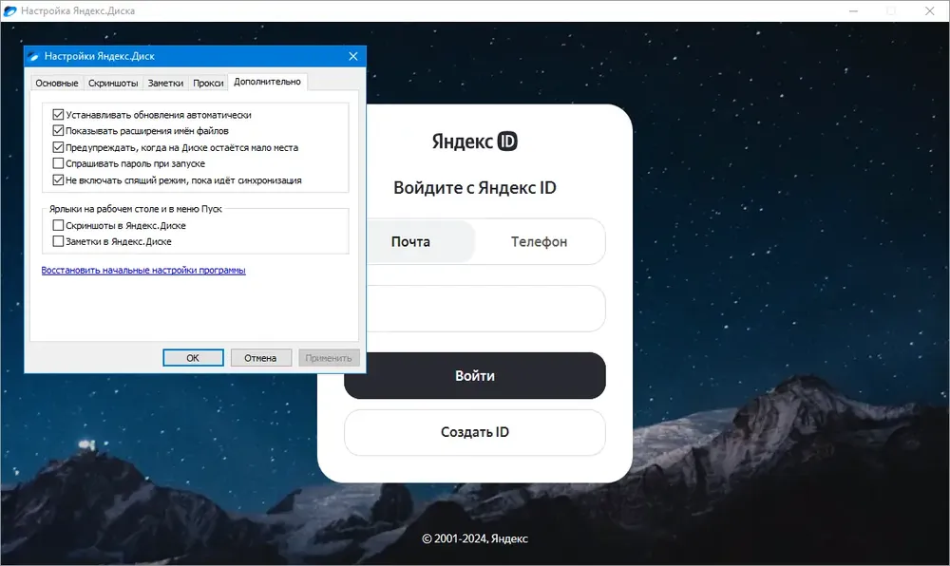Enable Заметки в Яндекс.Диске shortcut checkbox

[x=58, y=241]
